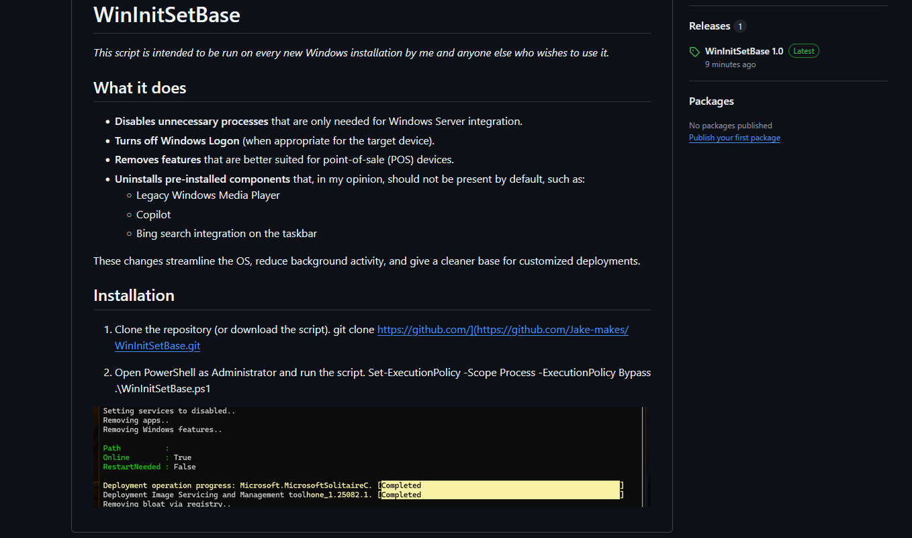Click the '9 minutes ago' release timestamp
This screenshot has width=912, height=538.
coord(730,64)
